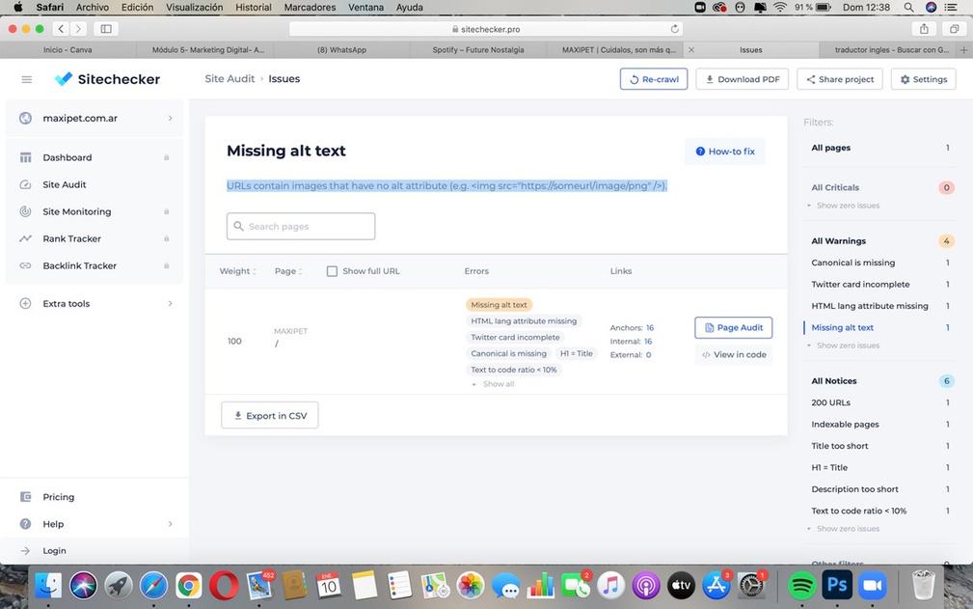This screenshot has width=973, height=609.
Task: Click Export in CSV
Action: (270, 415)
